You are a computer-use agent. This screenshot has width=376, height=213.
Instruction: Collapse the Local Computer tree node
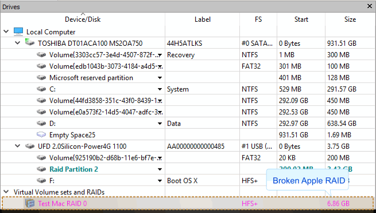click(6, 31)
